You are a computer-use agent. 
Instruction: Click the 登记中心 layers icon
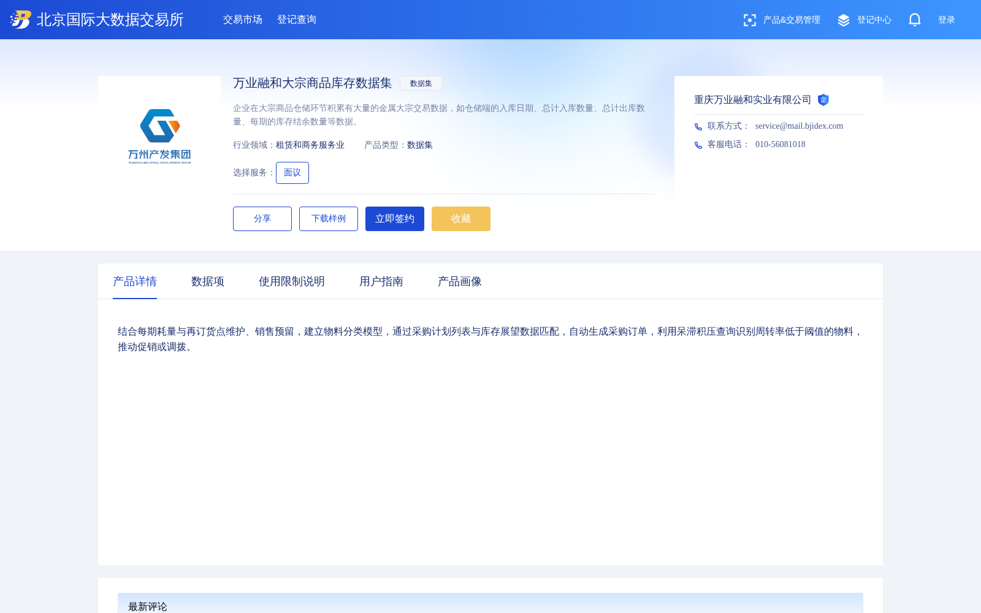coord(844,20)
